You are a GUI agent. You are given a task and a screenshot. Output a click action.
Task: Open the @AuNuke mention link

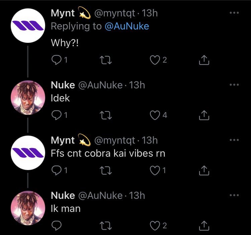[127, 27]
